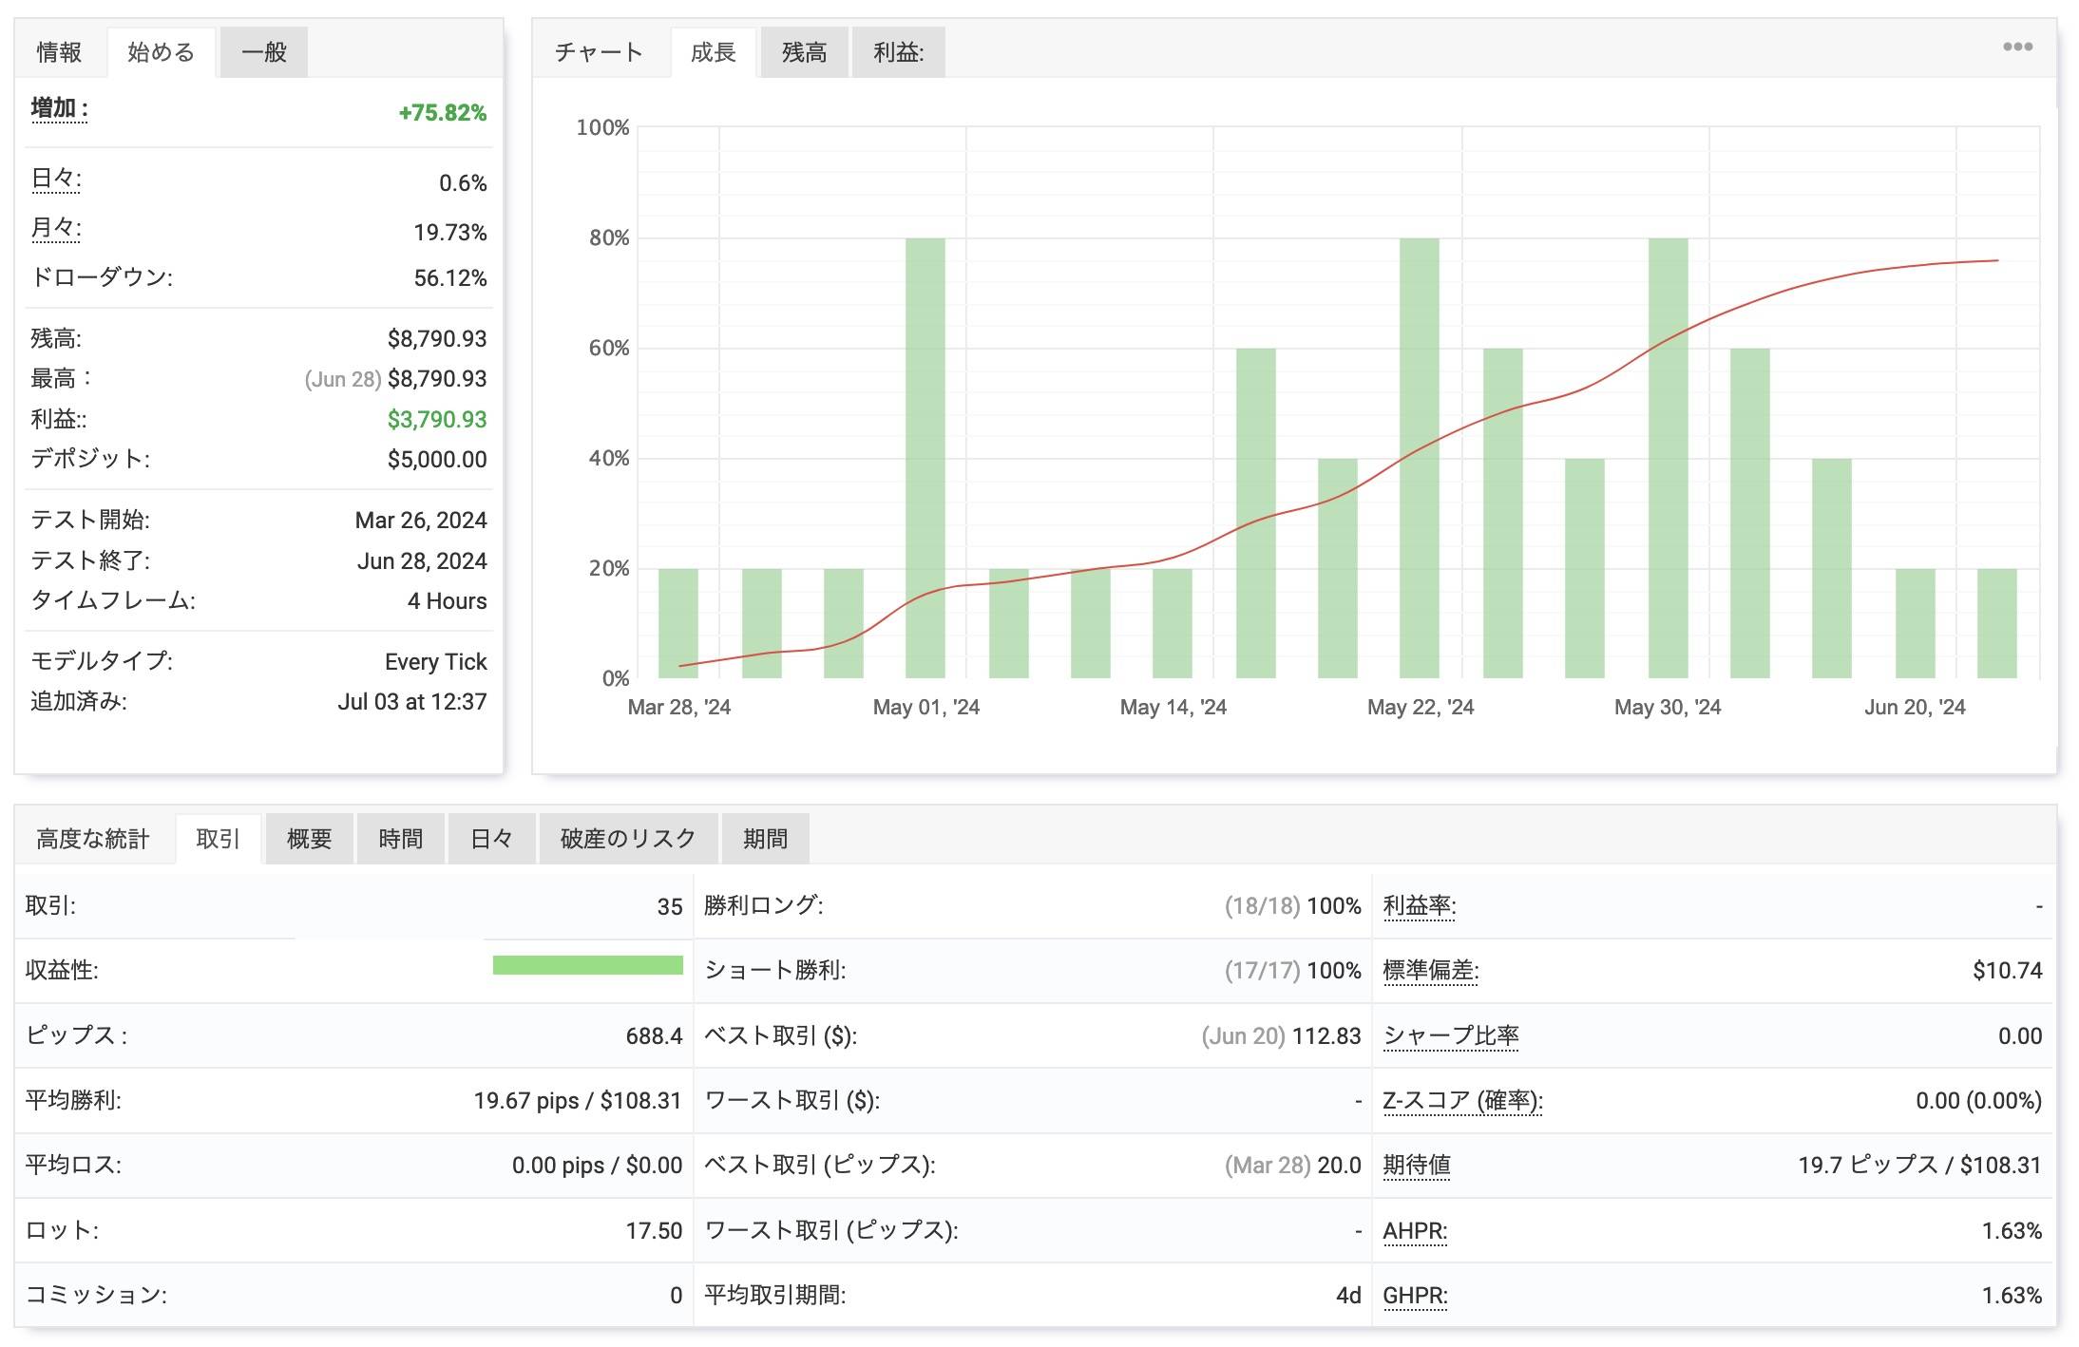The height and width of the screenshot is (1347, 2079).
Task: Click the (Jun 20) 112.83 best trade value
Action: click(x=1281, y=1036)
